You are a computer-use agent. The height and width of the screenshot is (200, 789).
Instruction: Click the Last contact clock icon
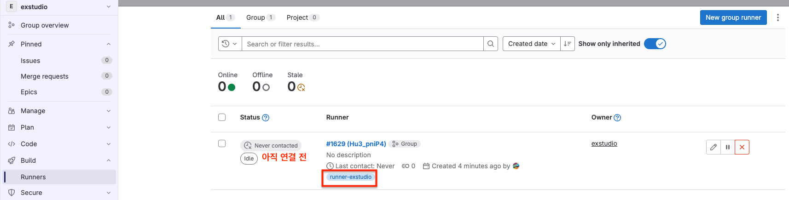(x=330, y=166)
